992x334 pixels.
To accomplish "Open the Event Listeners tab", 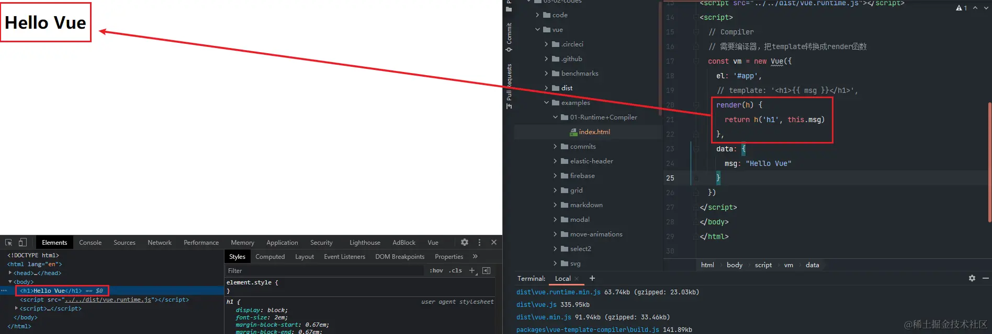I will coord(344,257).
